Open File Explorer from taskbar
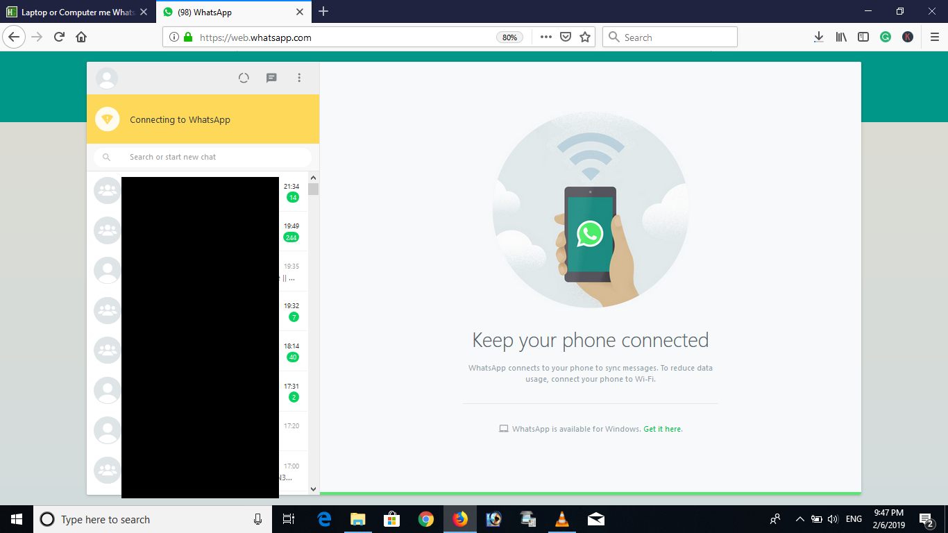 click(x=358, y=519)
